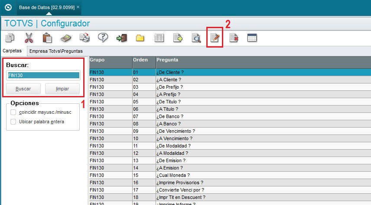Viewport: 371px width, 205px height.
Task: Select row ¿A Emision ?
Action: click(x=230, y=168)
